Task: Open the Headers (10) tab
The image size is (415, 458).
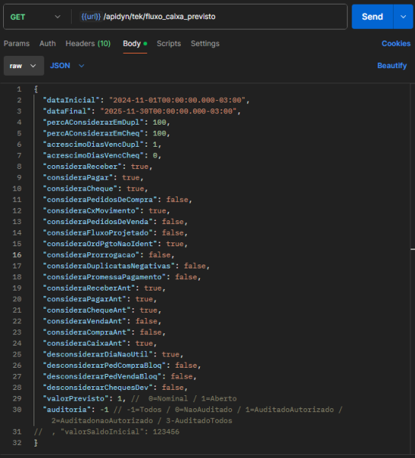Action: tap(88, 44)
